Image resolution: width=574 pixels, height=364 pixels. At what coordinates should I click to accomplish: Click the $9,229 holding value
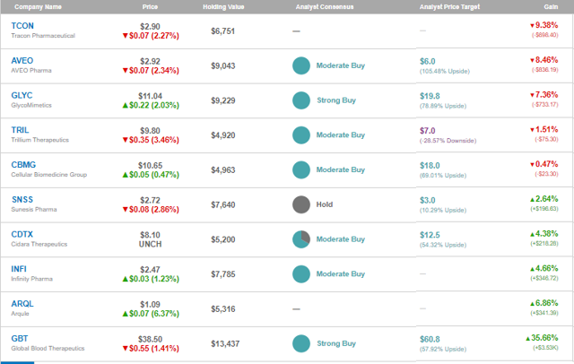pyautogui.click(x=223, y=101)
